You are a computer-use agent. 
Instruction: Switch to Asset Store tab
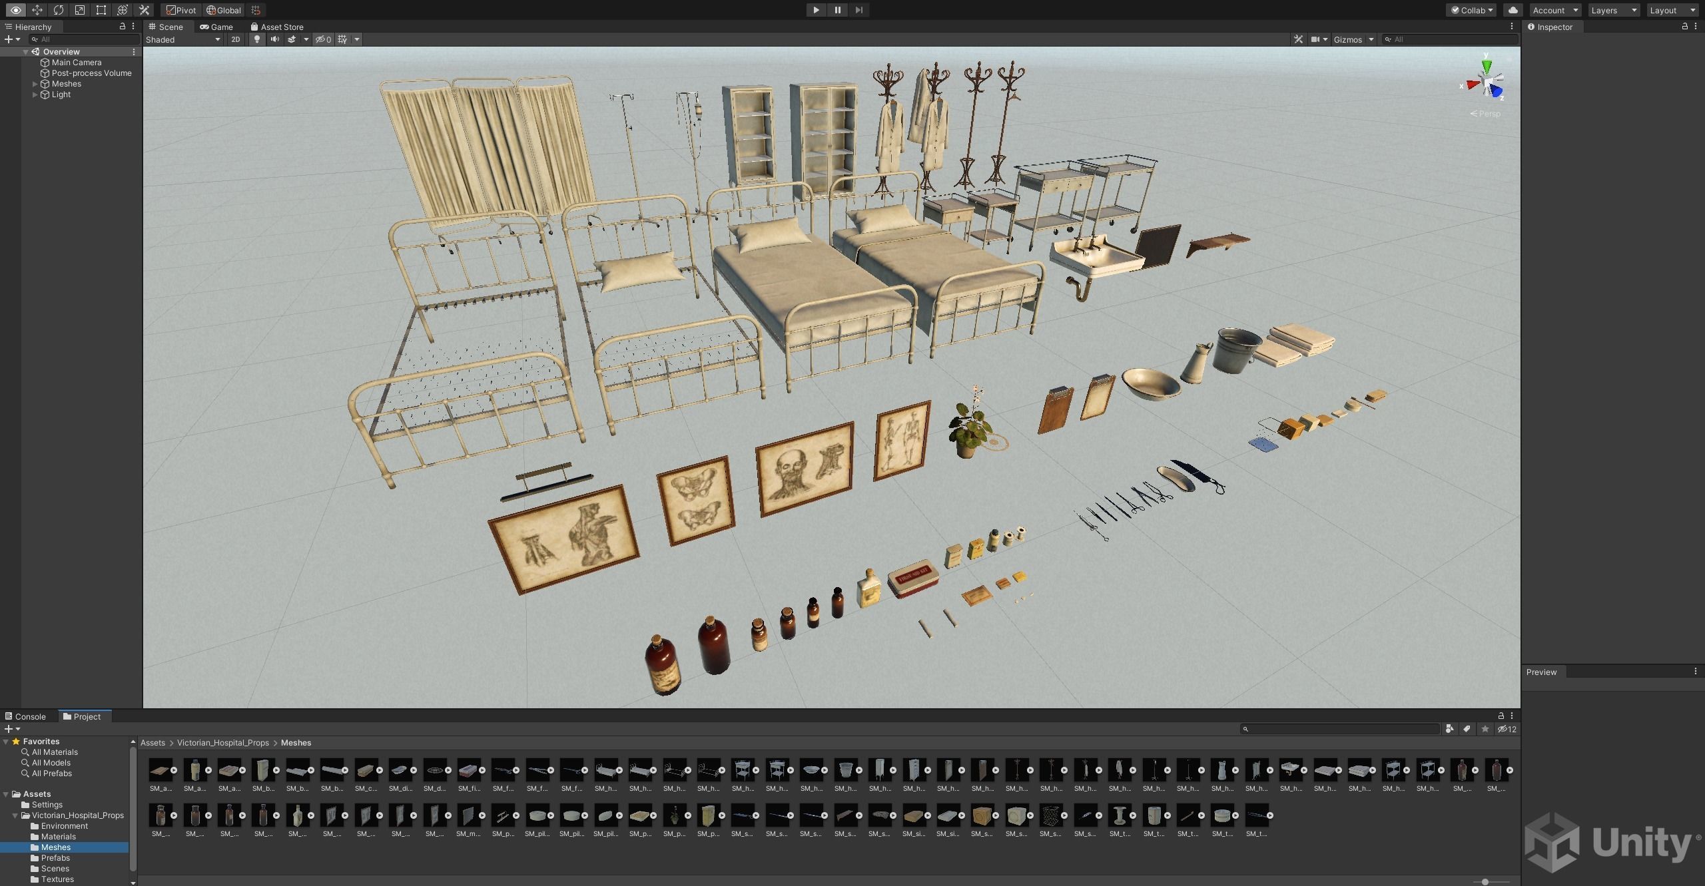tap(277, 27)
